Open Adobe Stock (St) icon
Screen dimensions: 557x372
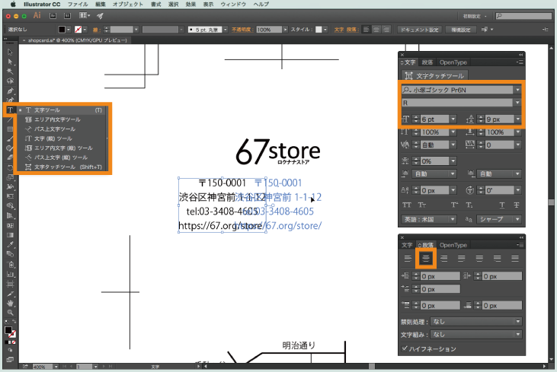click(67, 16)
